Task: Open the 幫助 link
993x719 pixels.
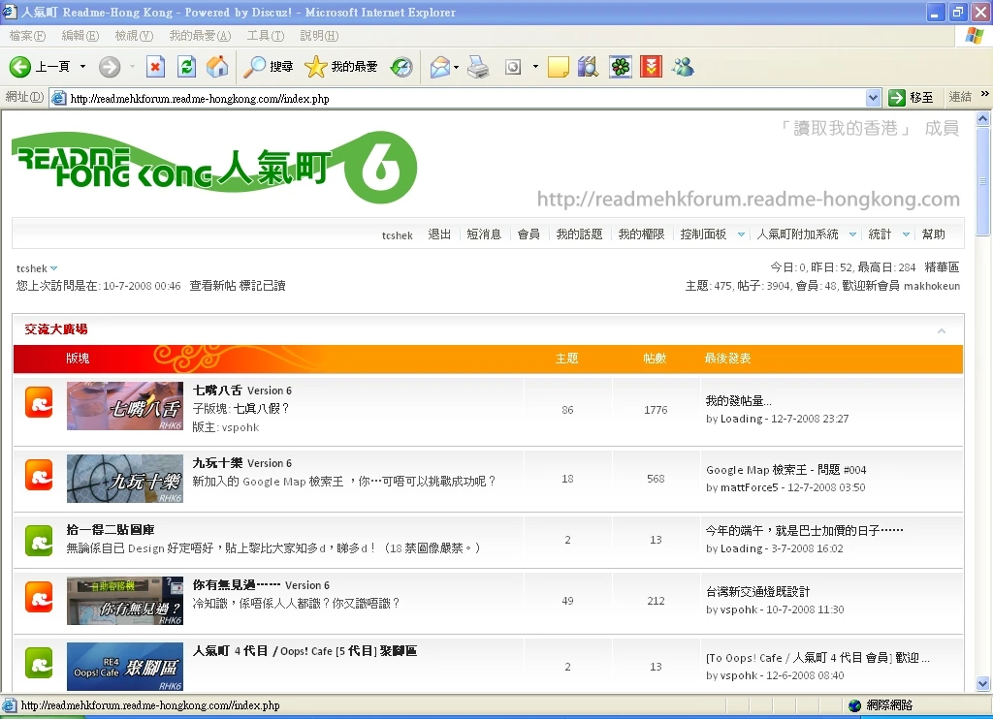Action: pyautogui.click(x=933, y=234)
